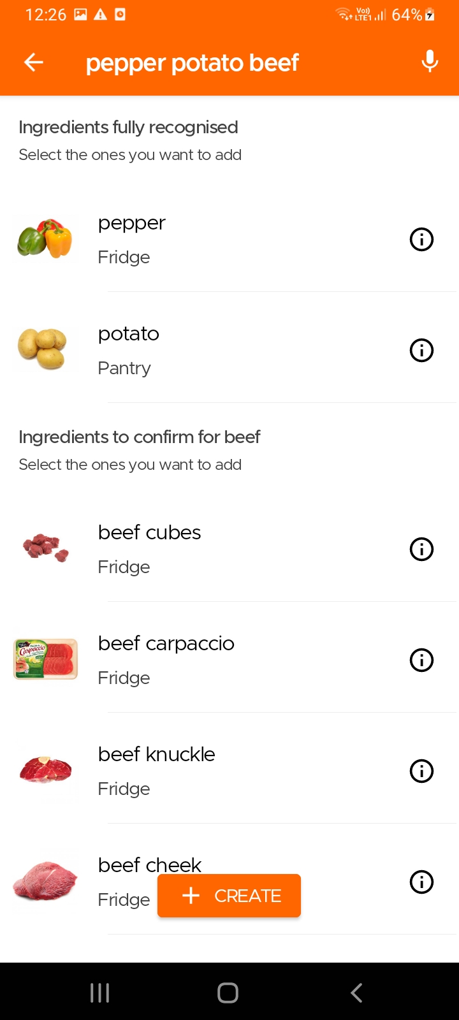Tap the beef carpaccio package image
The width and height of the screenshot is (459, 1020).
tap(46, 659)
